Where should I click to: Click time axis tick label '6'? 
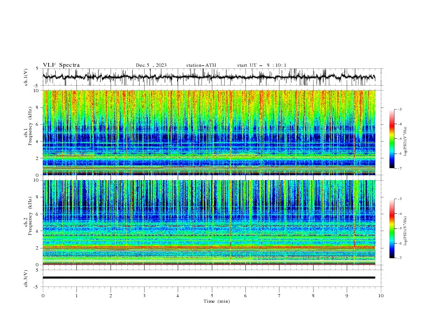(245, 296)
